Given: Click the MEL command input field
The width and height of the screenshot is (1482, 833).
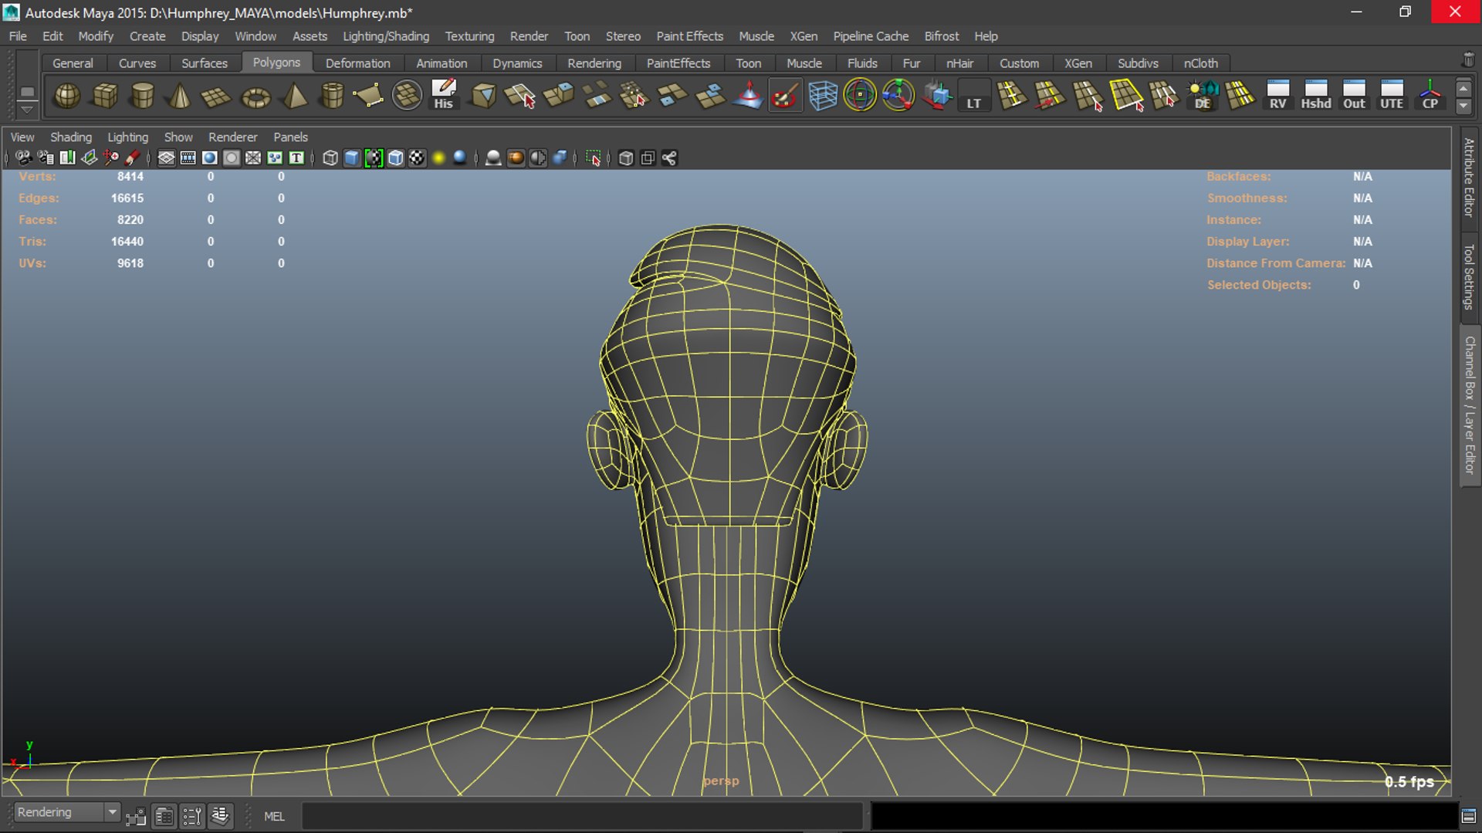Looking at the screenshot, I should [x=581, y=816].
